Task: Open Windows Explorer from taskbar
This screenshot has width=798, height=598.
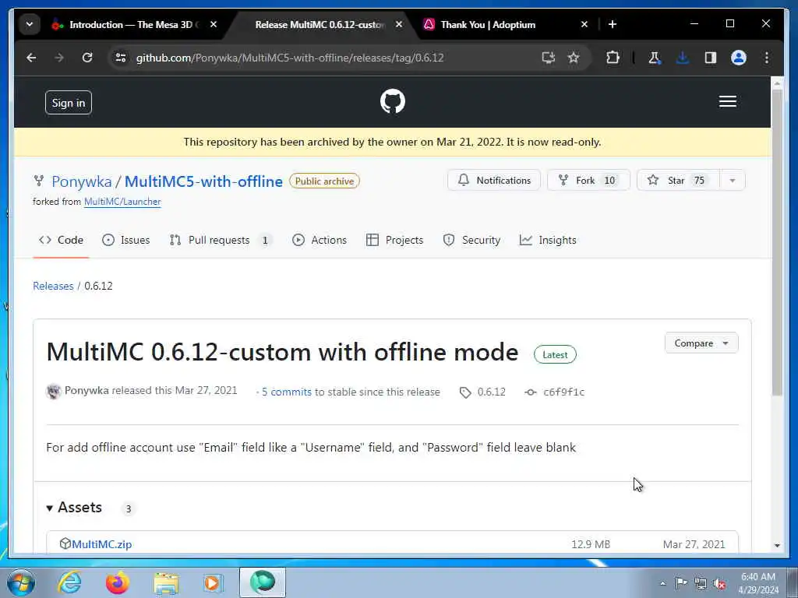Action: point(166,582)
